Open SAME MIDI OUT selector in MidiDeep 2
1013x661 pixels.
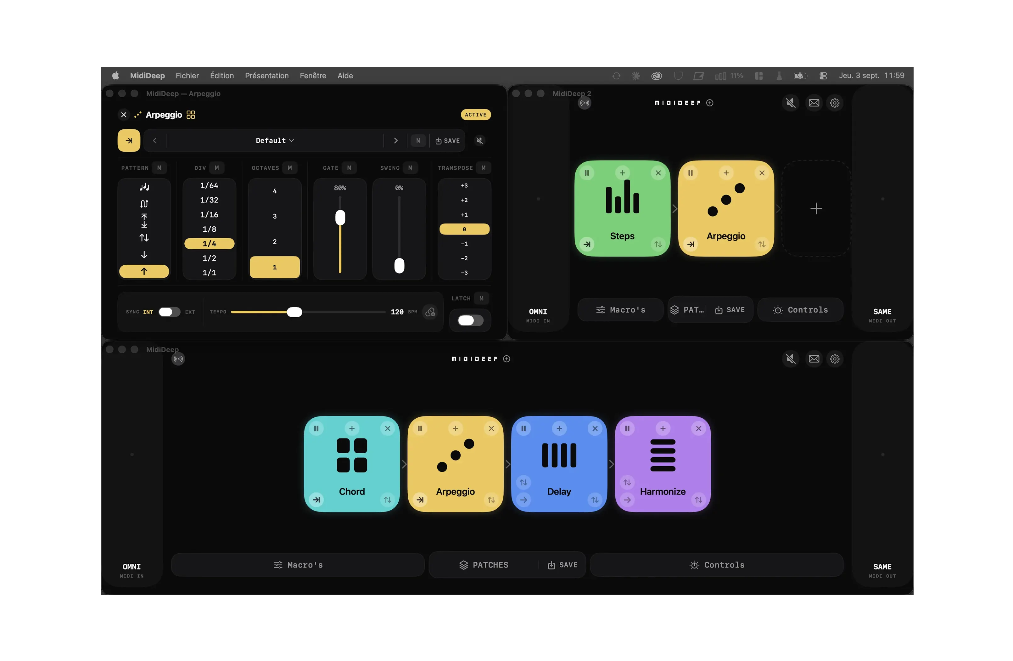(x=882, y=315)
